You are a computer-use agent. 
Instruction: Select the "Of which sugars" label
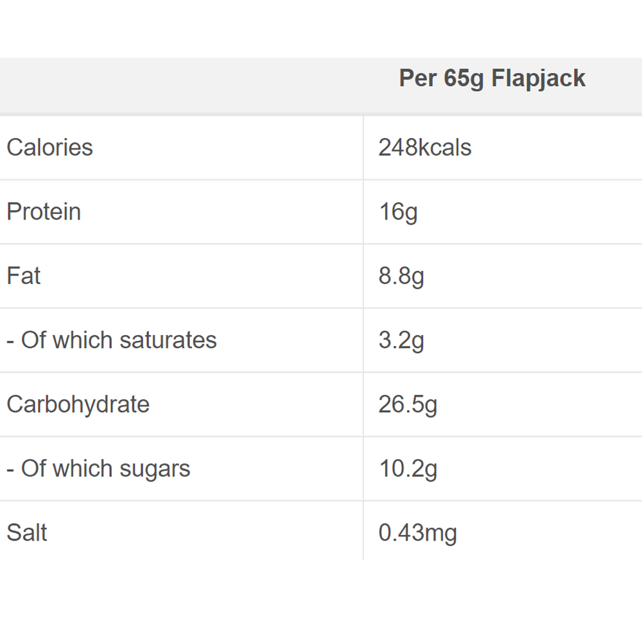tap(98, 469)
